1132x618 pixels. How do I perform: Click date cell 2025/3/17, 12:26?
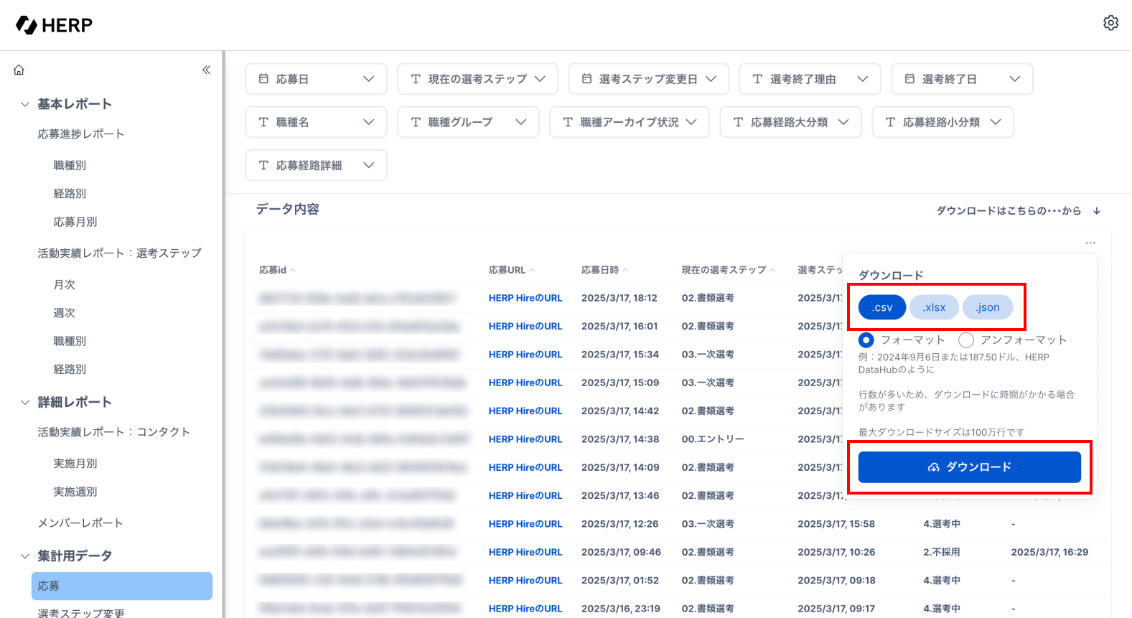(619, 524)
